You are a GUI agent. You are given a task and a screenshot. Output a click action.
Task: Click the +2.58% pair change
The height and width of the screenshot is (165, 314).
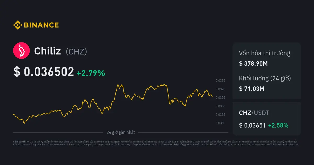pyautogui.click(x=278, y=125)
